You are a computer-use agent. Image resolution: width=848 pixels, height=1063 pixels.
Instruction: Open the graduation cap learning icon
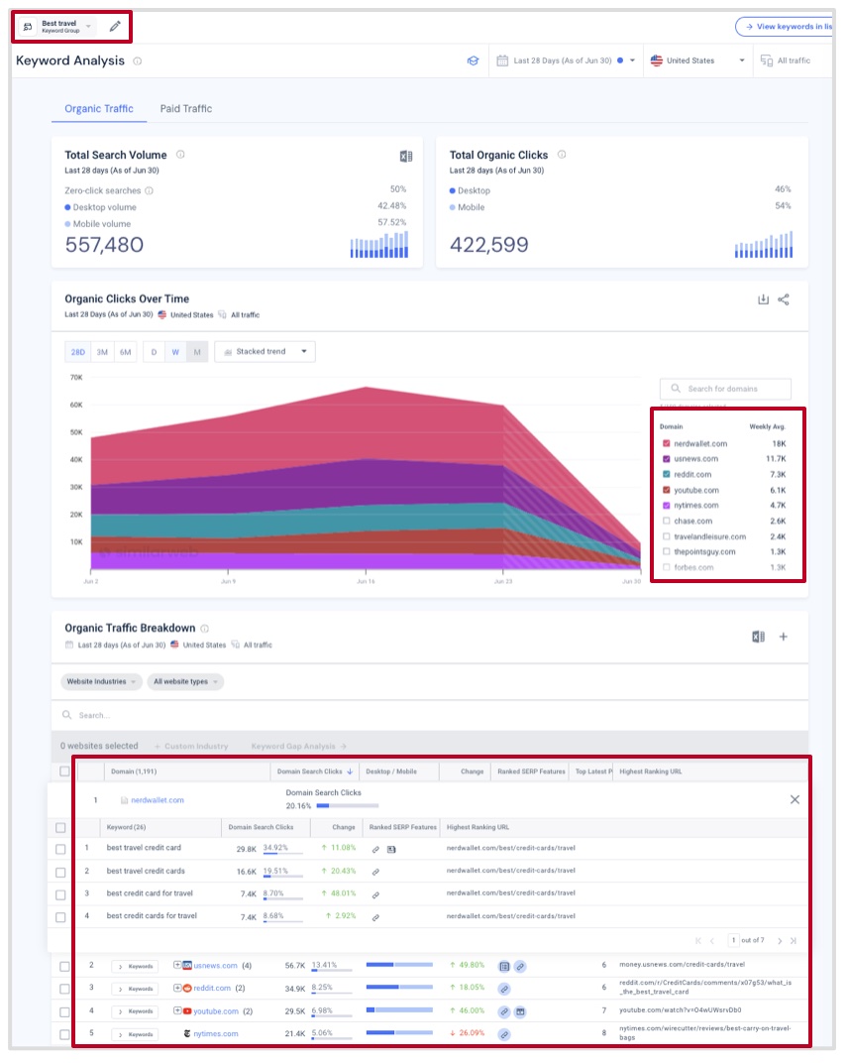[473, 61]
